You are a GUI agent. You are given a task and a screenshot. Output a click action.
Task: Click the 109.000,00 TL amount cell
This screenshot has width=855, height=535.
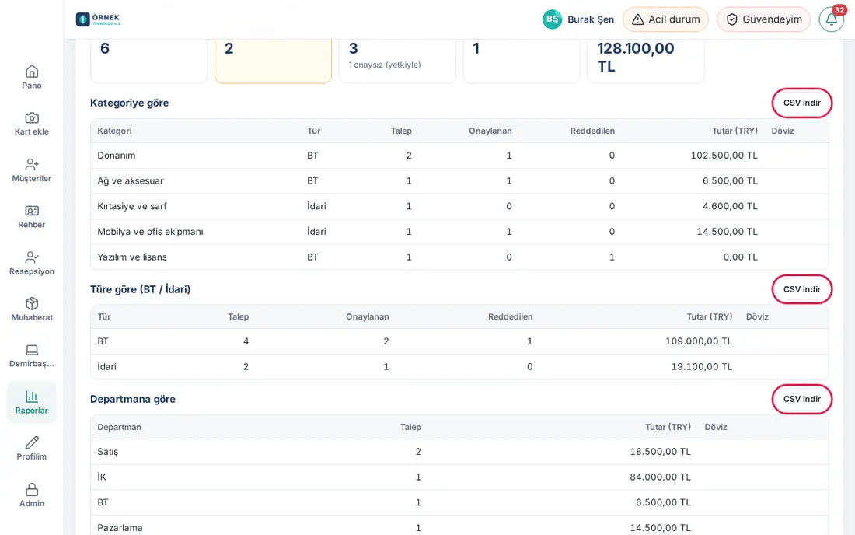699,341
